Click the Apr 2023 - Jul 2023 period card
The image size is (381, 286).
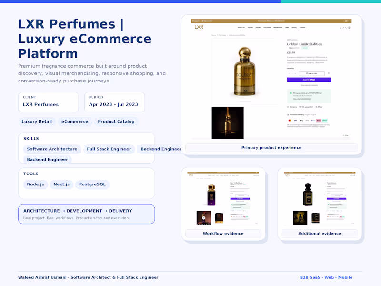point(114,102)
